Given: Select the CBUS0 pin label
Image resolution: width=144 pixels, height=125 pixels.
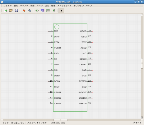Looking at the screenshot, I should click(x=83, y=59).
